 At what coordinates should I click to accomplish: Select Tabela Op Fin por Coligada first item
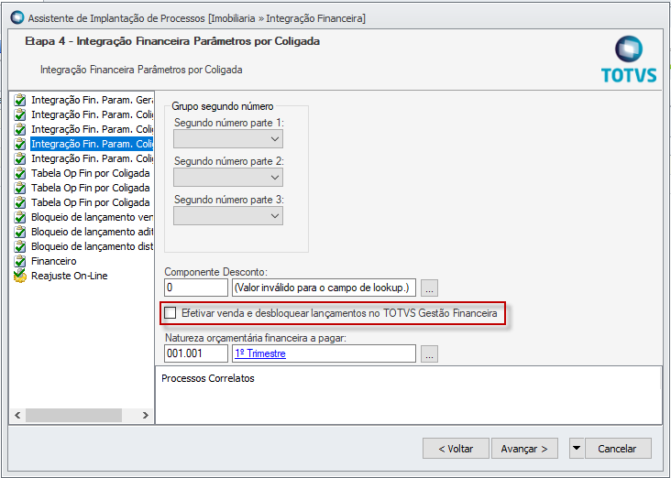[x=91, y=173]
